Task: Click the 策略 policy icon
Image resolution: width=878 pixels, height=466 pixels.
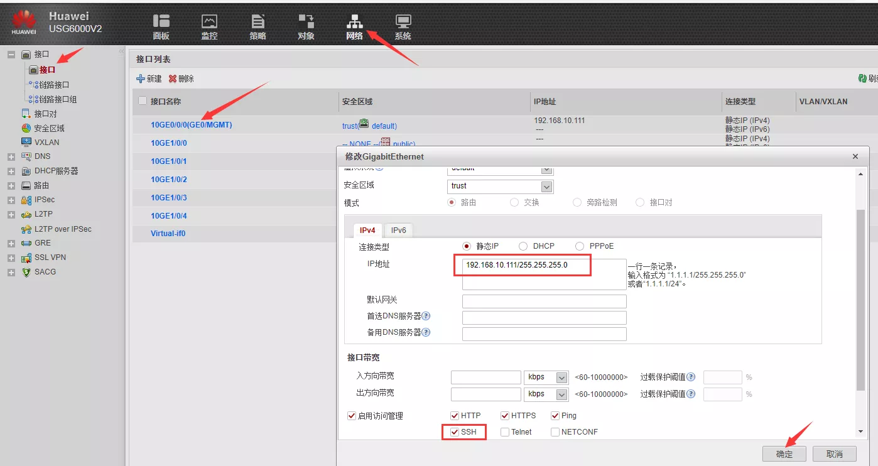Action: [257, 22]
